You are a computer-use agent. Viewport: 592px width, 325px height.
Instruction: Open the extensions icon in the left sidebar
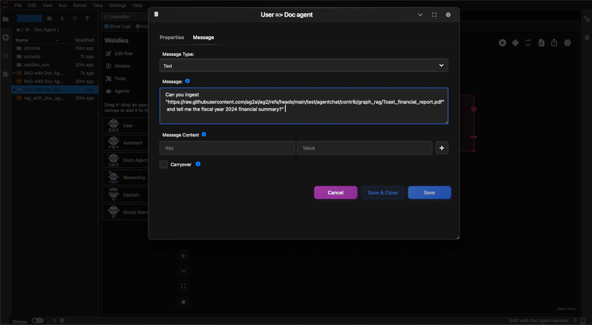click(5, 74)
